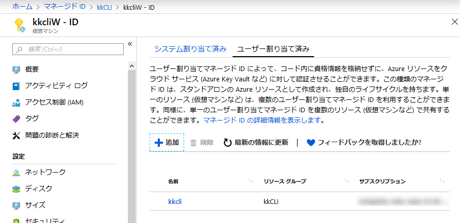Screen dimensions: 460x223
Task: Click the 問題の診断と解決 wrench icon
Action: (16, 135)
